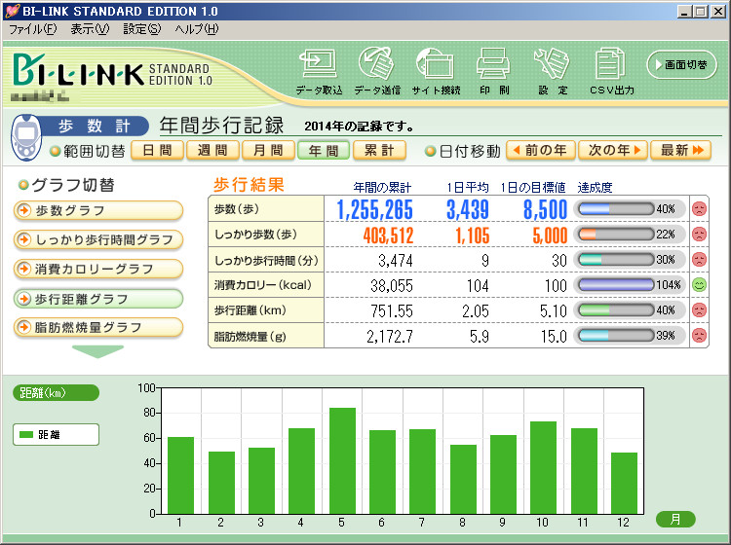Click the month 12 bar in chart
Viewport: 731px width, 545px height.
(x=624, y=483)
